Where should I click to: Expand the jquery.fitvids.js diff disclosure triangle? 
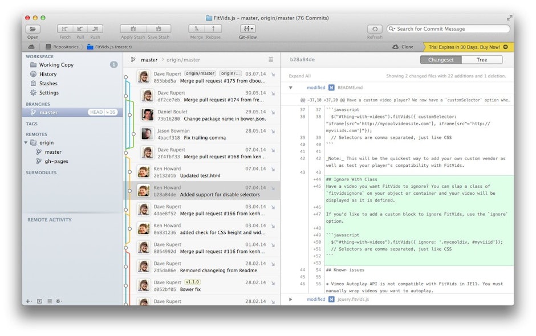[291, 300]
